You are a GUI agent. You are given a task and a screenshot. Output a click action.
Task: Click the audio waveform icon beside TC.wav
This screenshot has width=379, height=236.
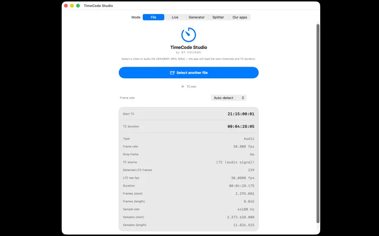183,86
